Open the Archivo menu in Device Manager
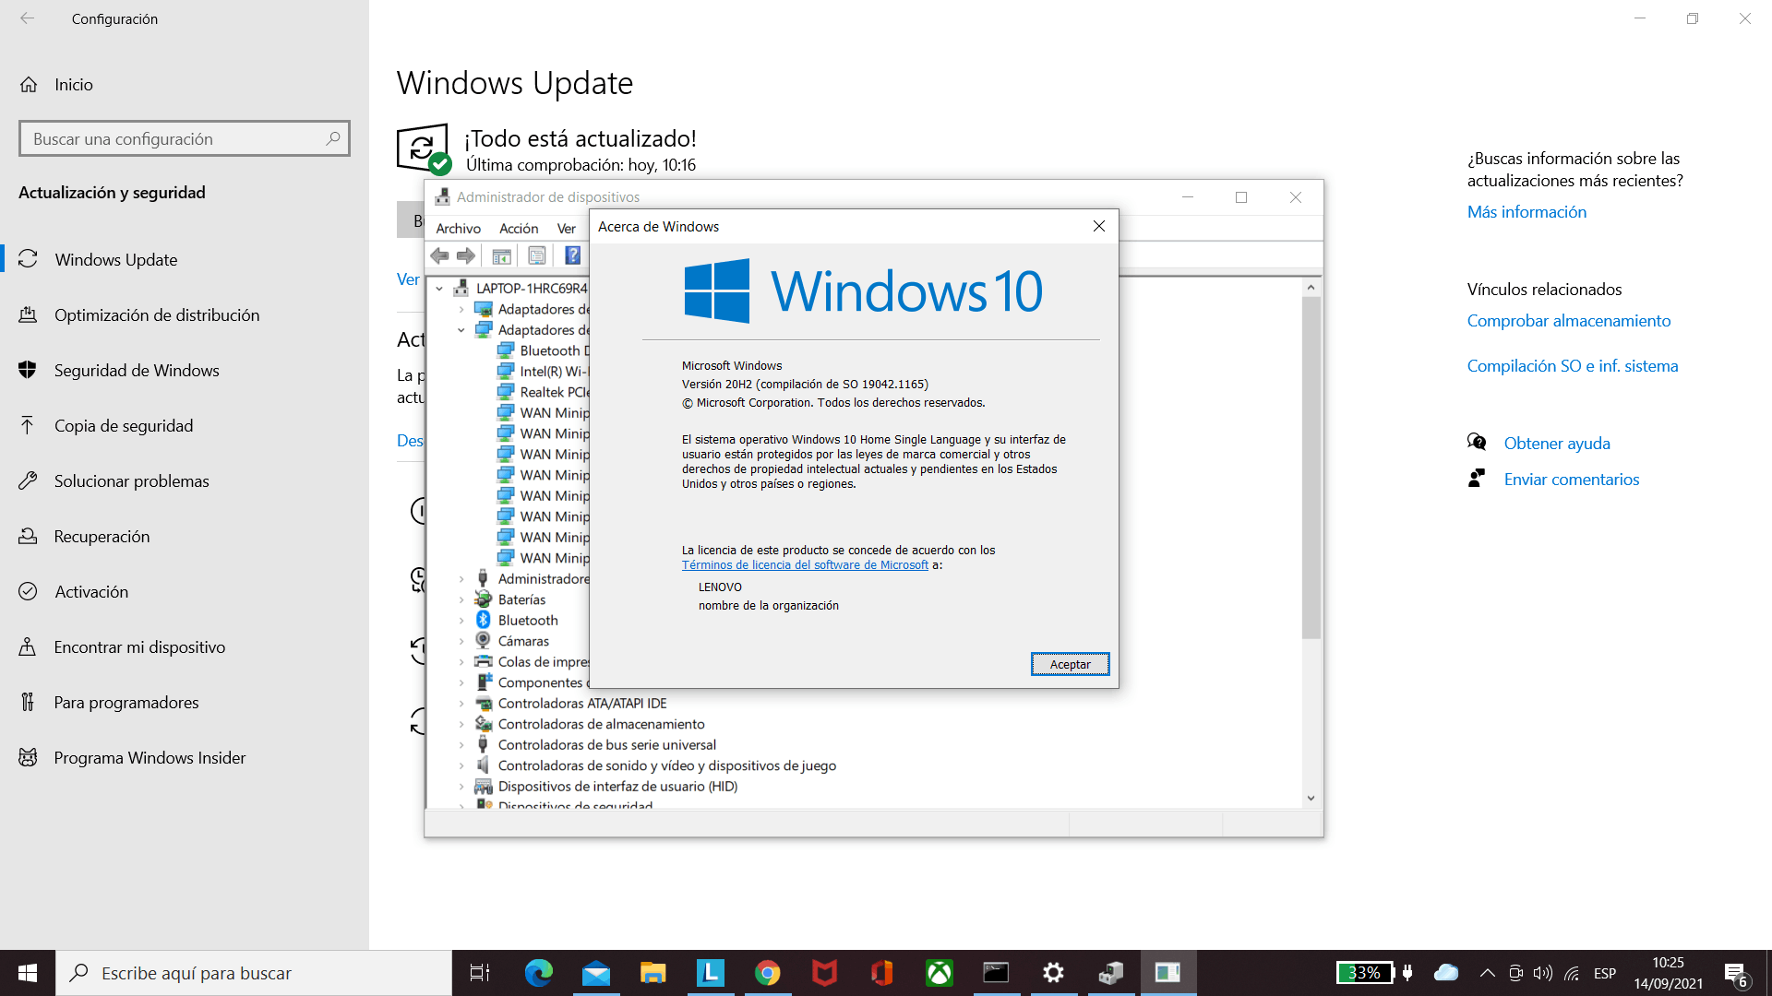This screenshot has height=996, width=1772. [x=458, y=228]
